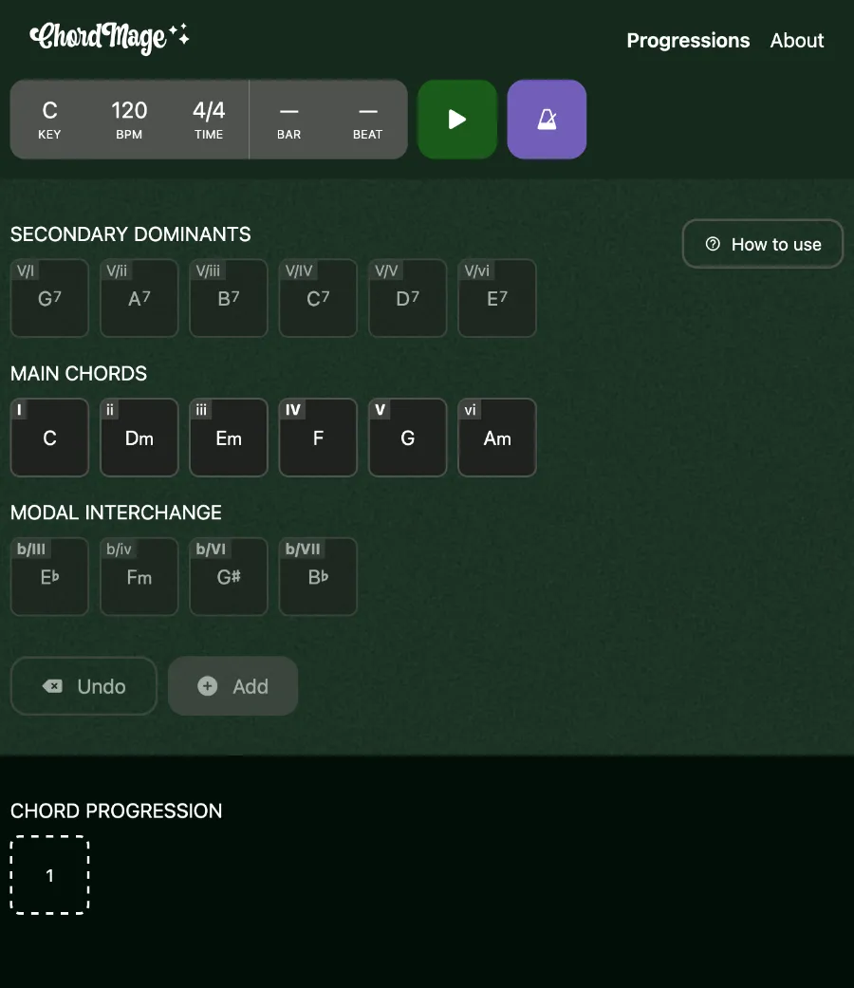Click the plus icon on the Add button
The width and height of the screenshot is (854, 988).
[208, 685]
